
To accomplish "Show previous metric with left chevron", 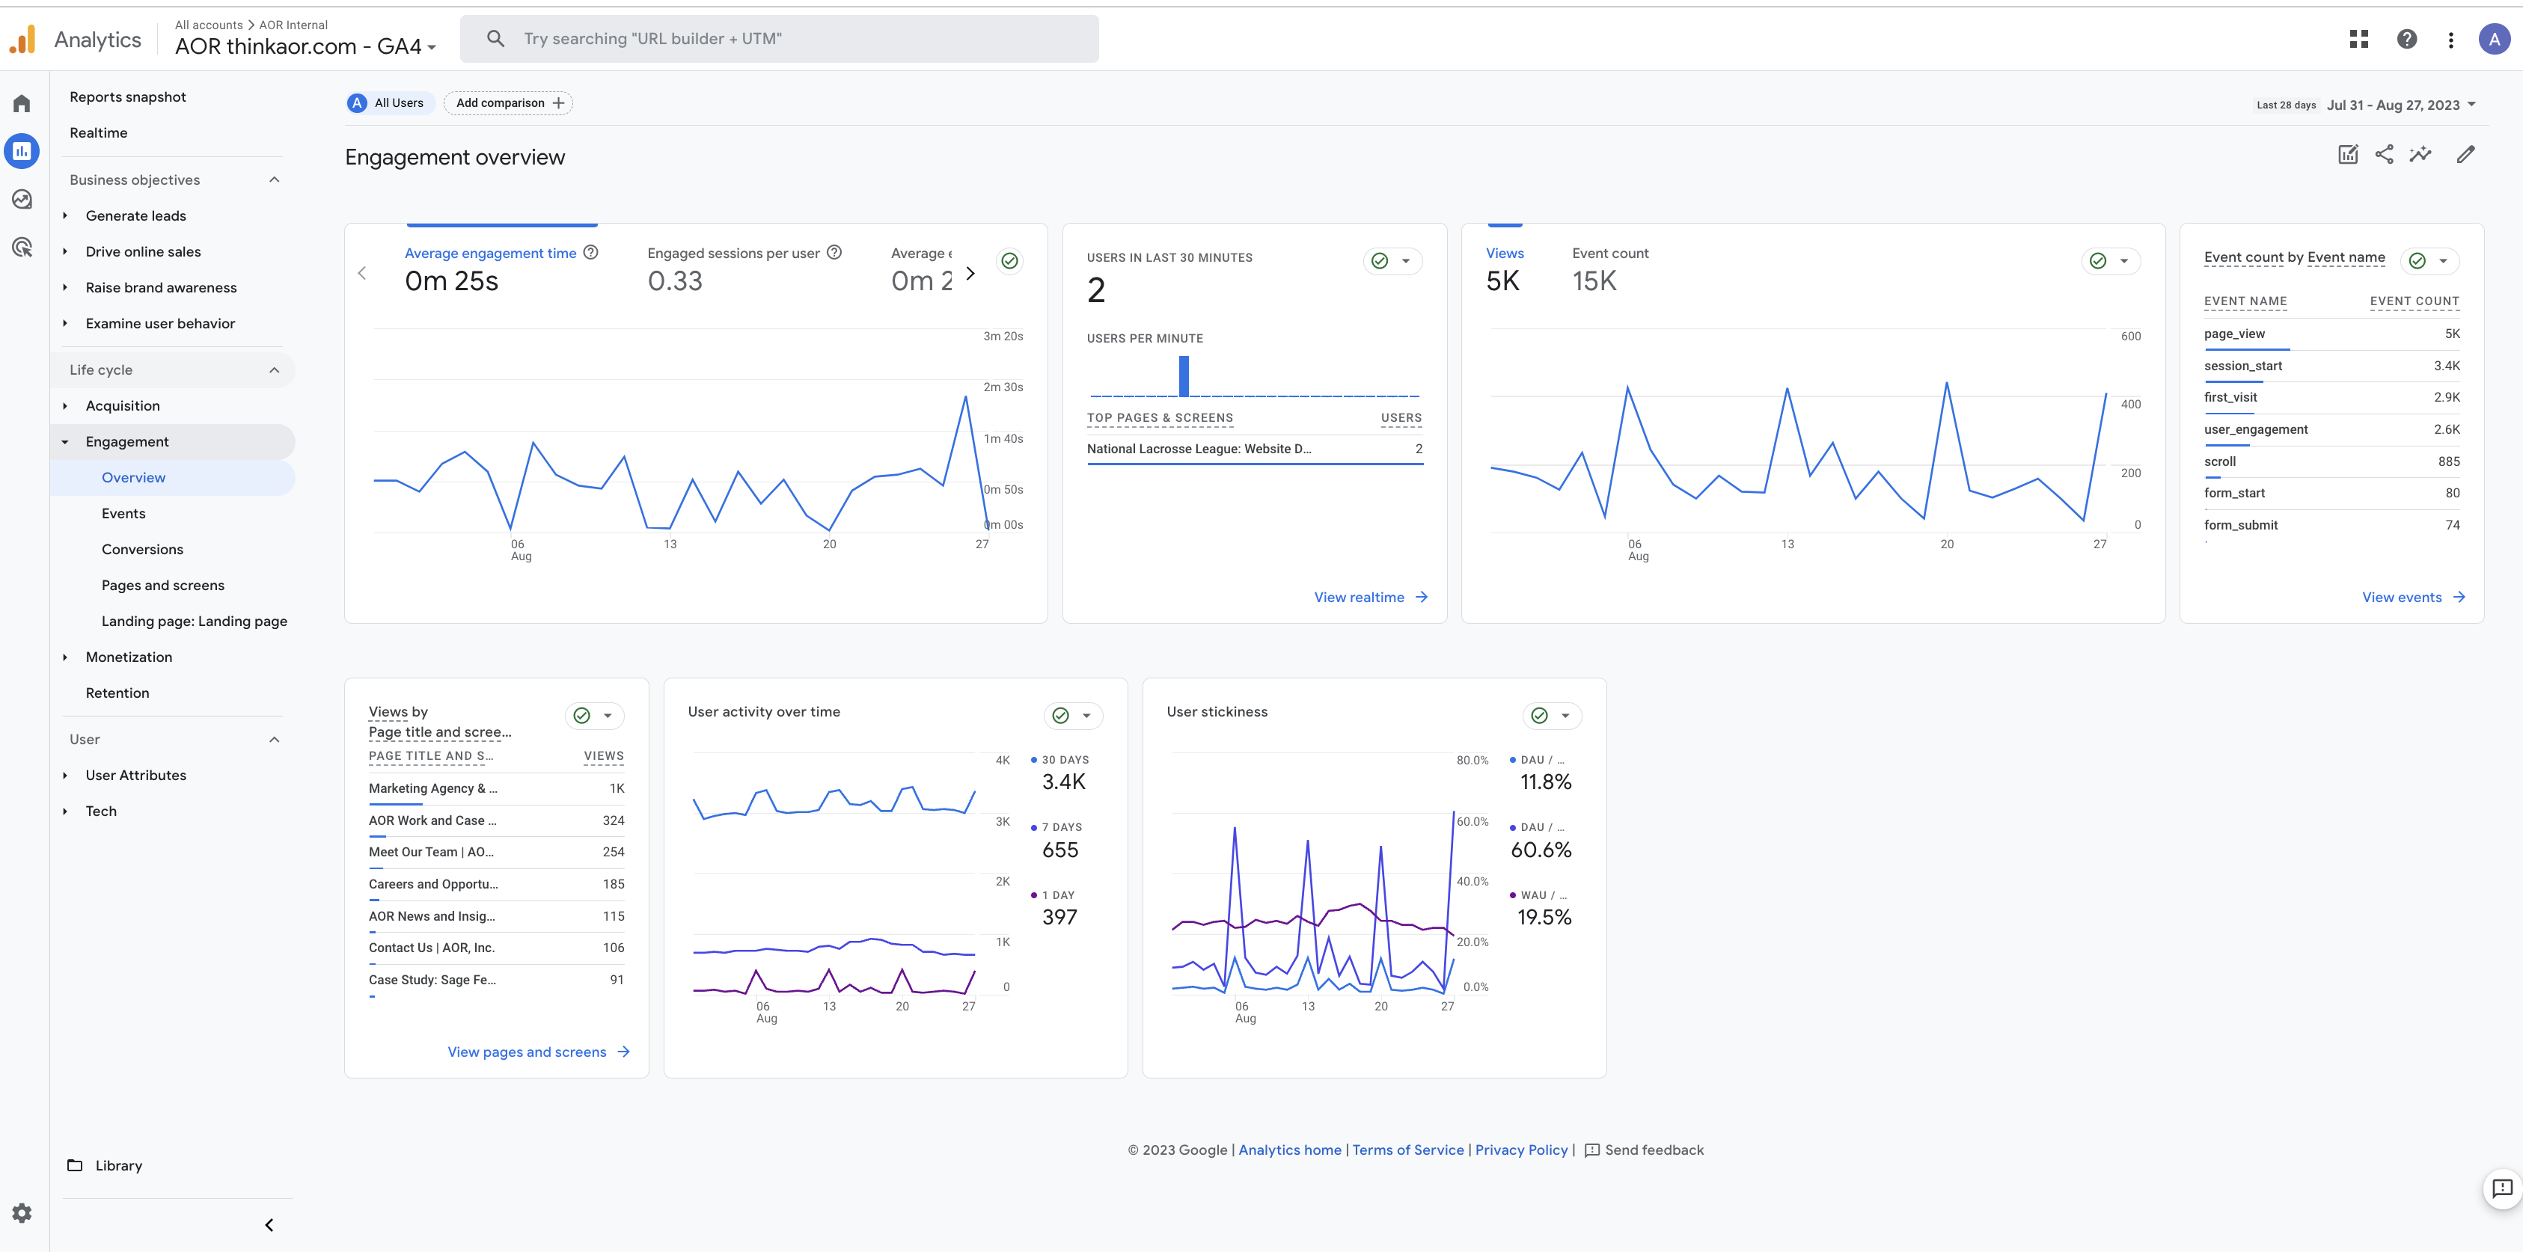I will [362, 273].
